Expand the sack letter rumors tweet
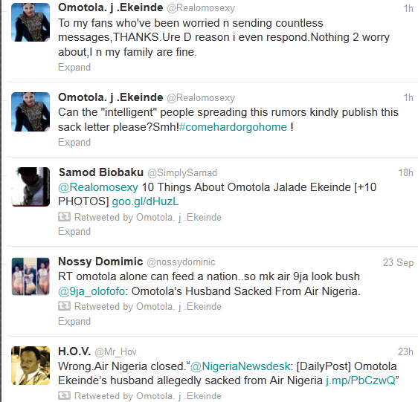 [74, 142]
